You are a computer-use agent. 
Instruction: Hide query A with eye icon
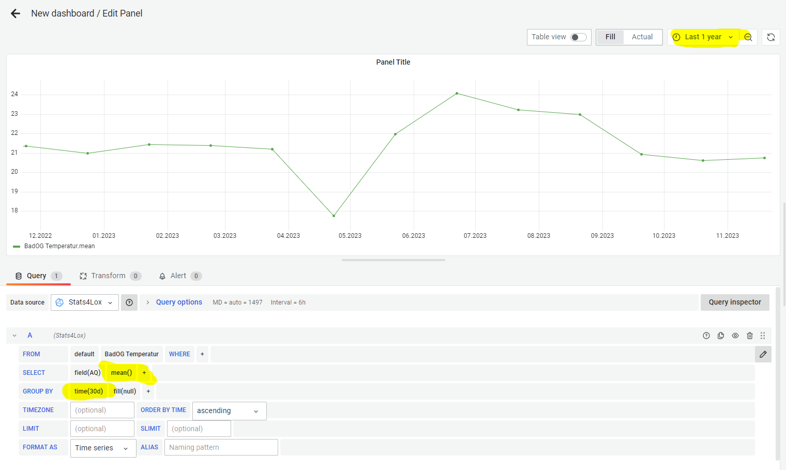[x=735, y=336]
